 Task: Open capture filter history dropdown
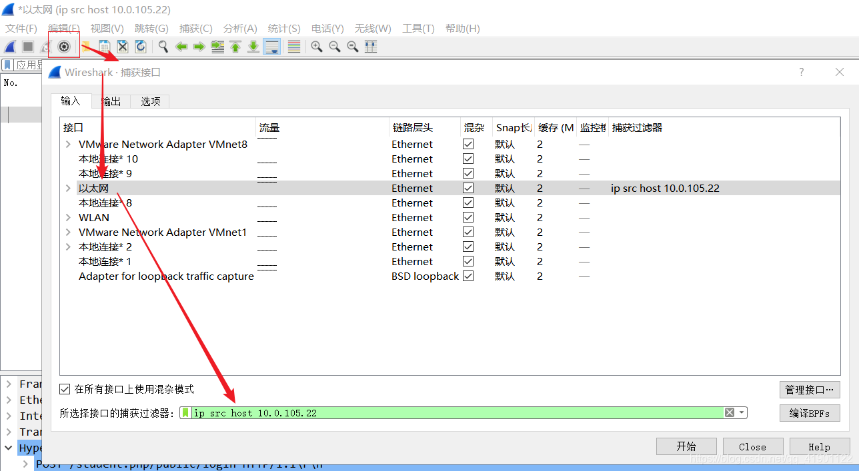[742, 413]
